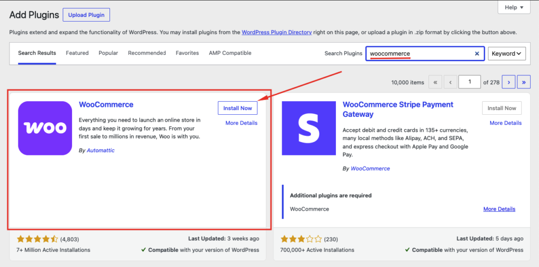Click "Last Updated: 5 days ago" text
Image resolution: width=539 pixels, height=267 pixels.
click(x=490, y=239)
